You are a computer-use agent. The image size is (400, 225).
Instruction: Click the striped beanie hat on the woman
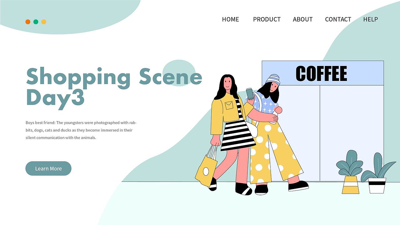pos(273,79)
